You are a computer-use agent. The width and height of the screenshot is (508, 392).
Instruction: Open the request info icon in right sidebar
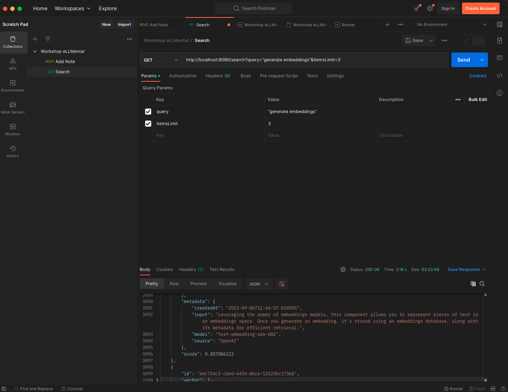[500, 93]
